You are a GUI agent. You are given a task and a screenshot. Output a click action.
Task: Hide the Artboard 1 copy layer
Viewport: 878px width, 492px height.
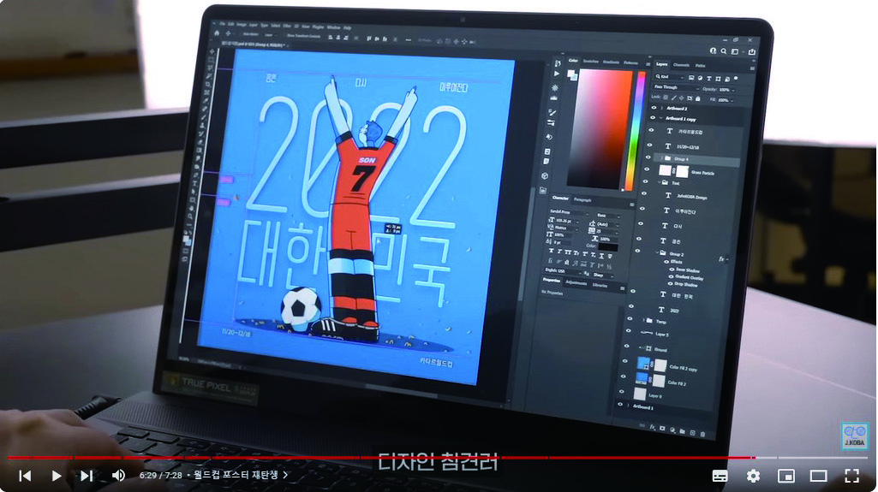653,118
